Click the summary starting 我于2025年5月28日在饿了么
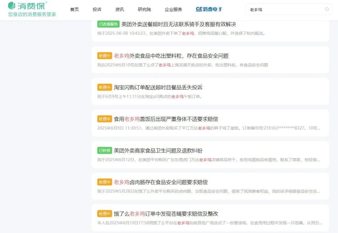 coord(208,191)
